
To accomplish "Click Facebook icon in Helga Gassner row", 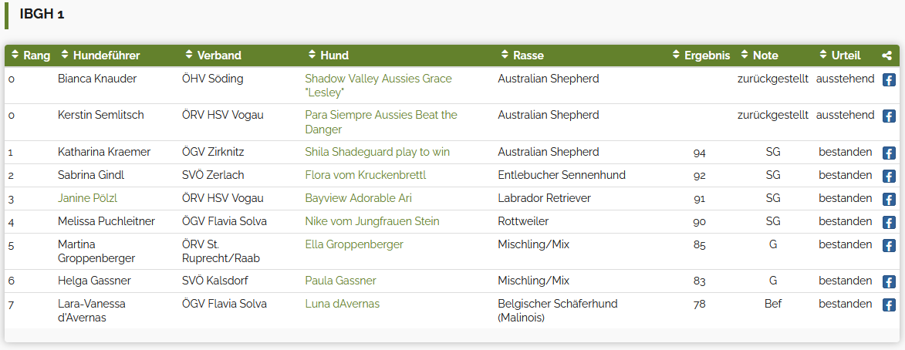I will click(889, 282).
